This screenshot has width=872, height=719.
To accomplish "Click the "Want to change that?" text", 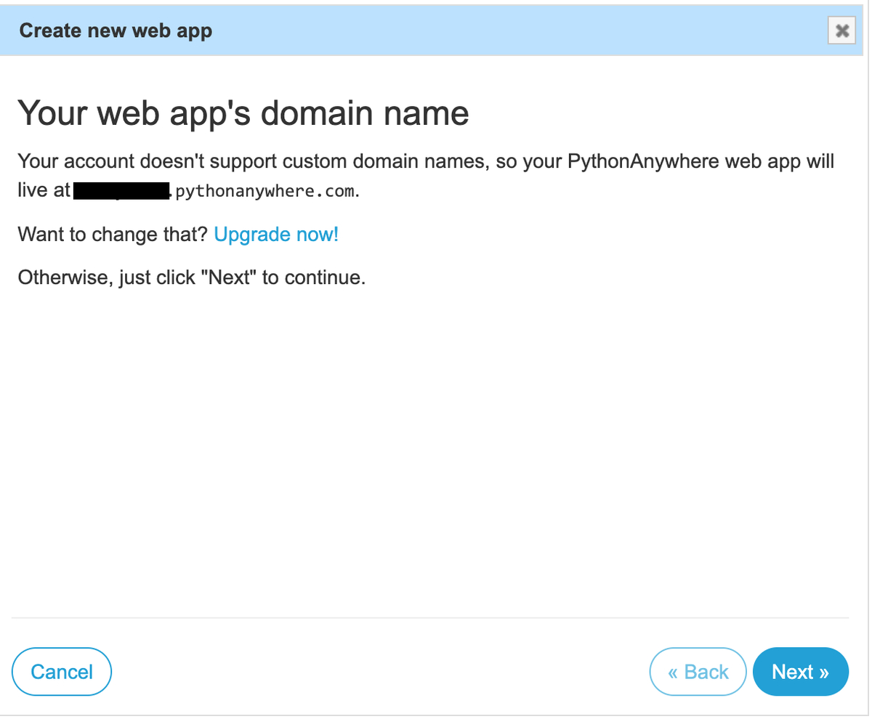I will (113, 235).
